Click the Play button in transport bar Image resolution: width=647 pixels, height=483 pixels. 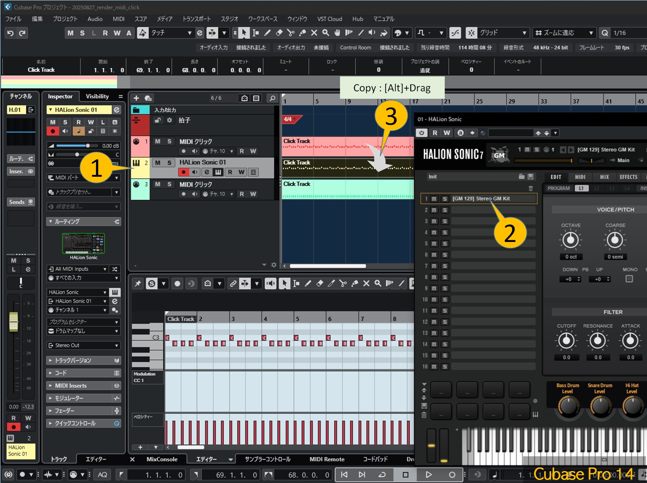pos(429,475)
